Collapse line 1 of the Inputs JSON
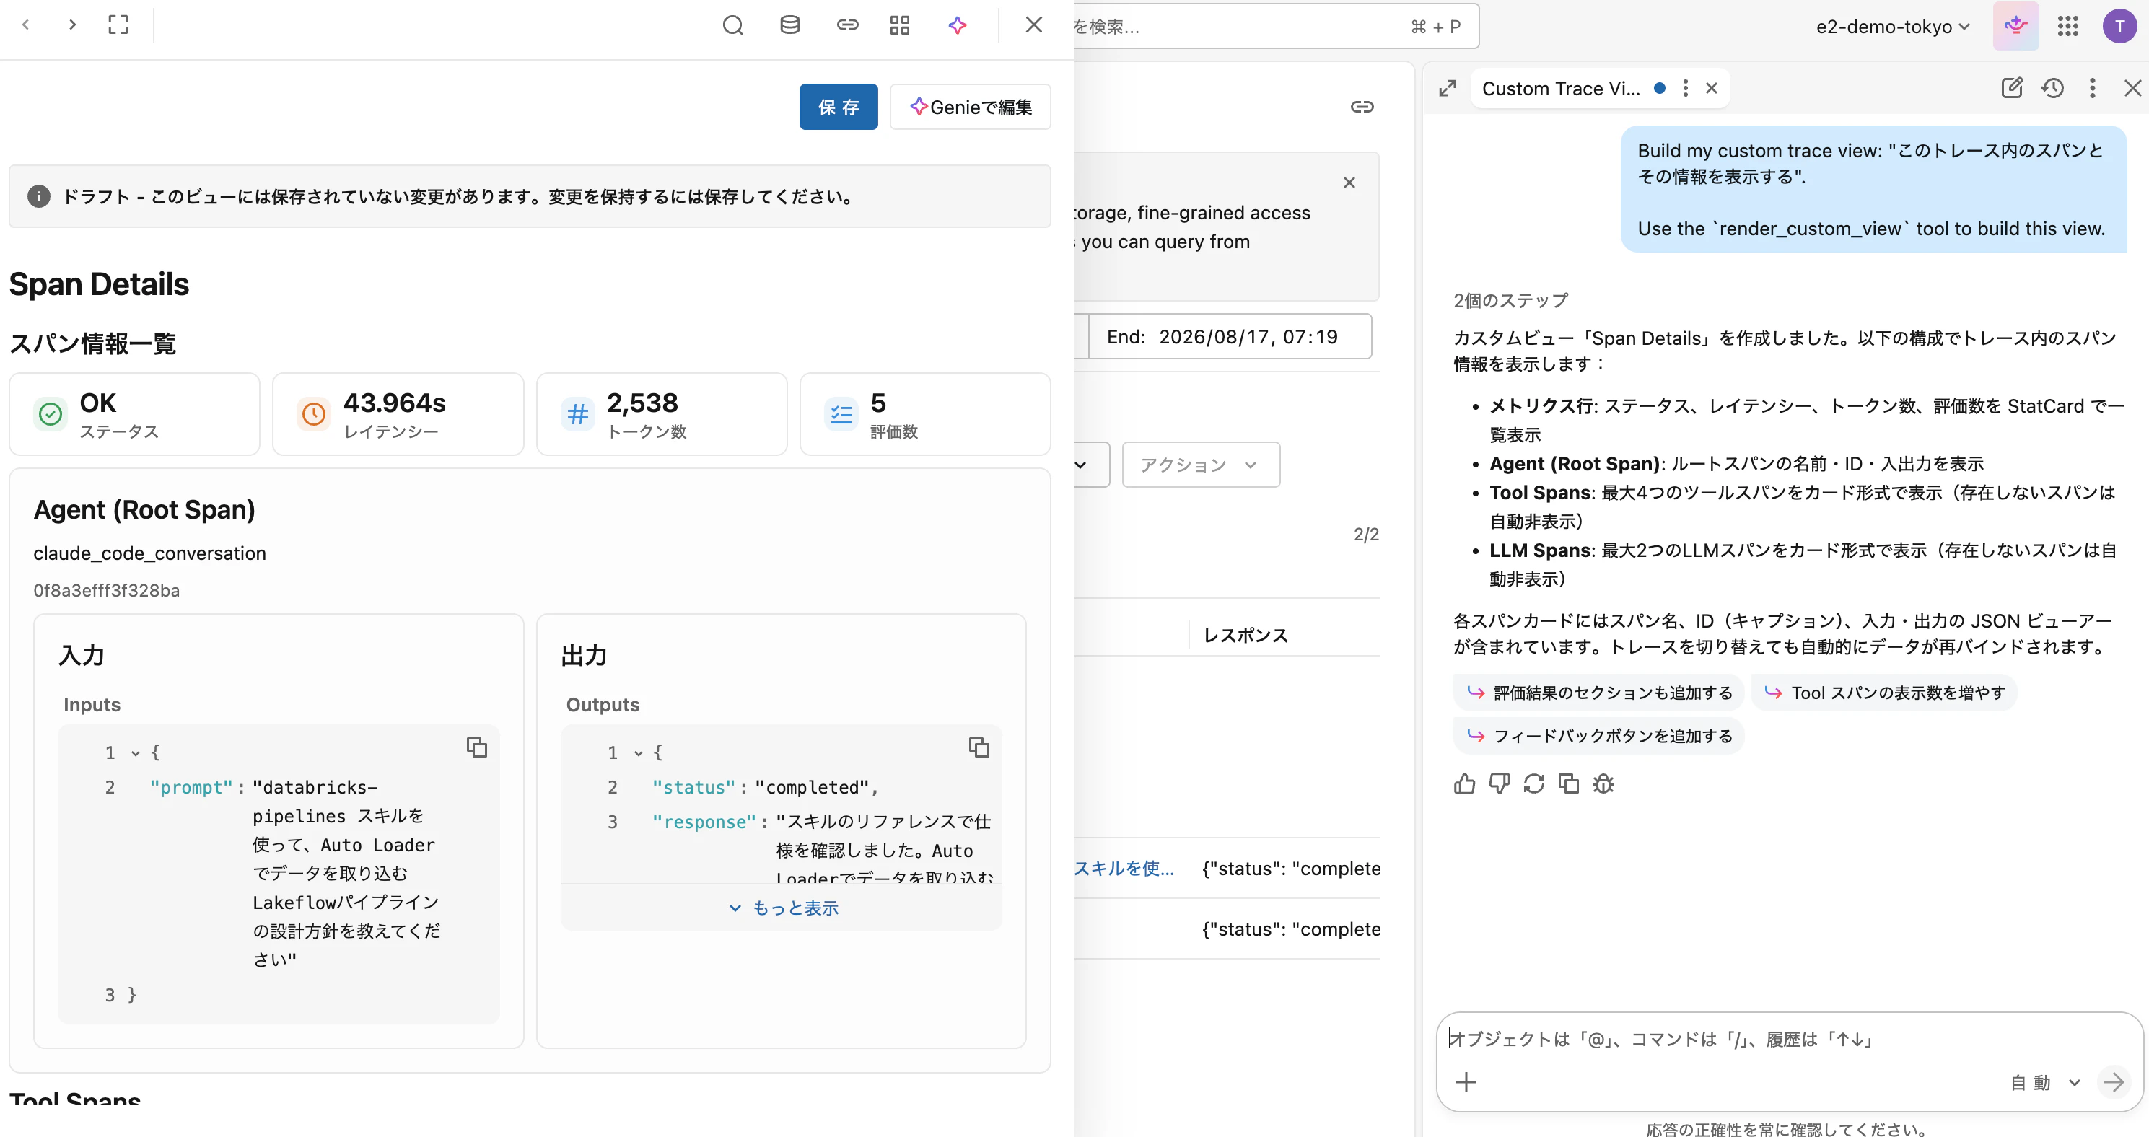The image size is (2149, 1137). pos(135,753)
